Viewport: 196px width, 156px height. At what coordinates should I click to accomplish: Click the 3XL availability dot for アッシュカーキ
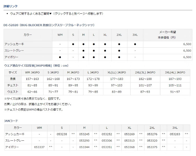click(135, 44)
